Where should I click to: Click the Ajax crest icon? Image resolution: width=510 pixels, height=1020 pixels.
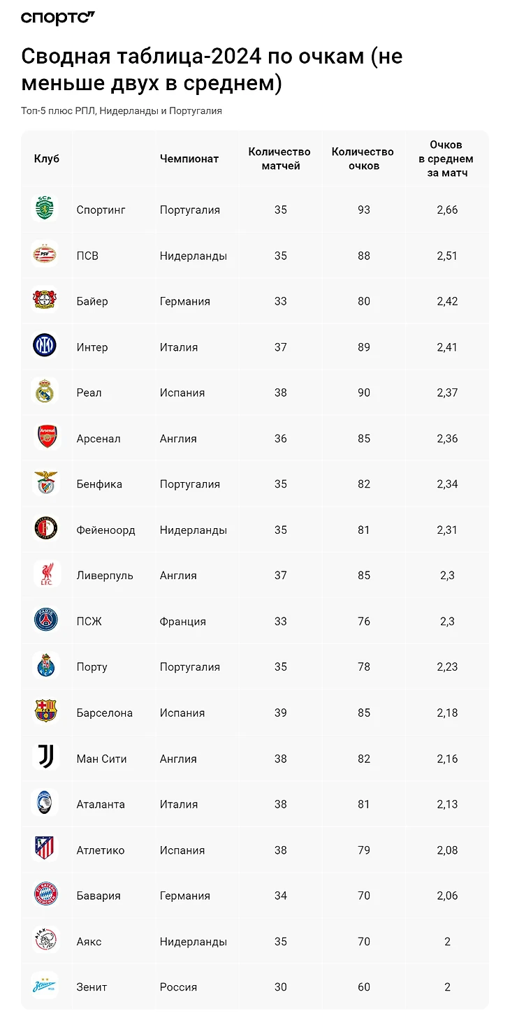tap(45, 941)
